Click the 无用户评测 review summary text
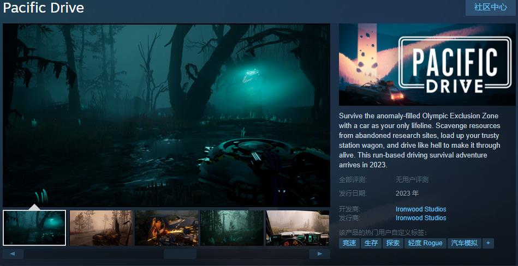 (412, 180)
